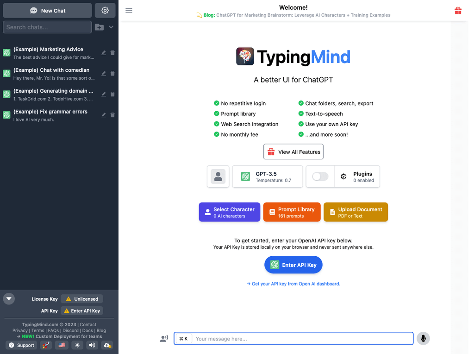The width and height of the screenshot is (474, 354).
Task: Open the GPT-3.5 model selector
Action: pyautogui.click(x=267, y=177)
